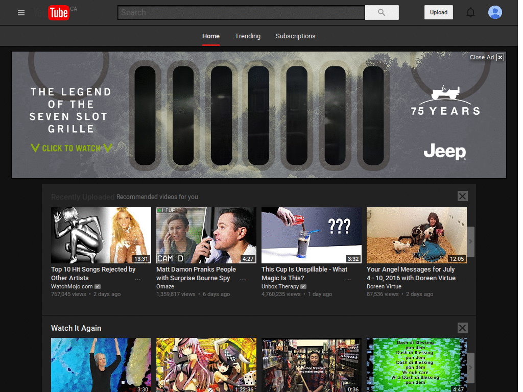
Task: Open more options for Matt Damon video
Action: pyautogui.click(x=243, y=280)
